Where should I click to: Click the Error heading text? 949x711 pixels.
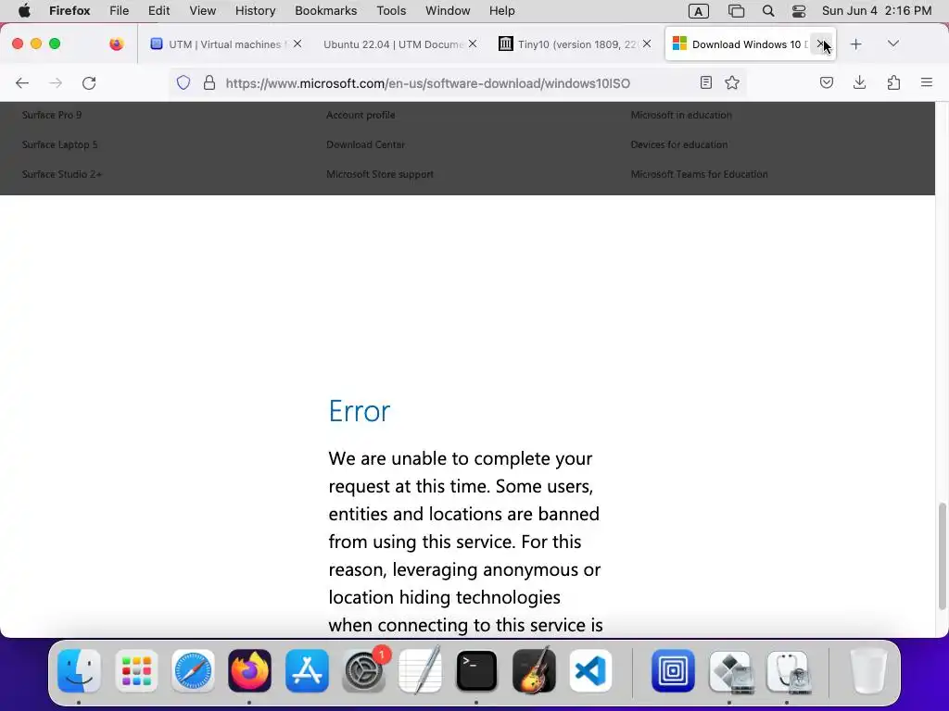coord(360,411)
